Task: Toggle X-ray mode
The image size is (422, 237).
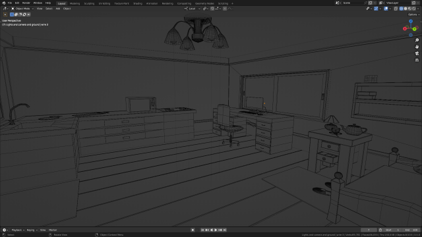Action: tap(396, 9)
